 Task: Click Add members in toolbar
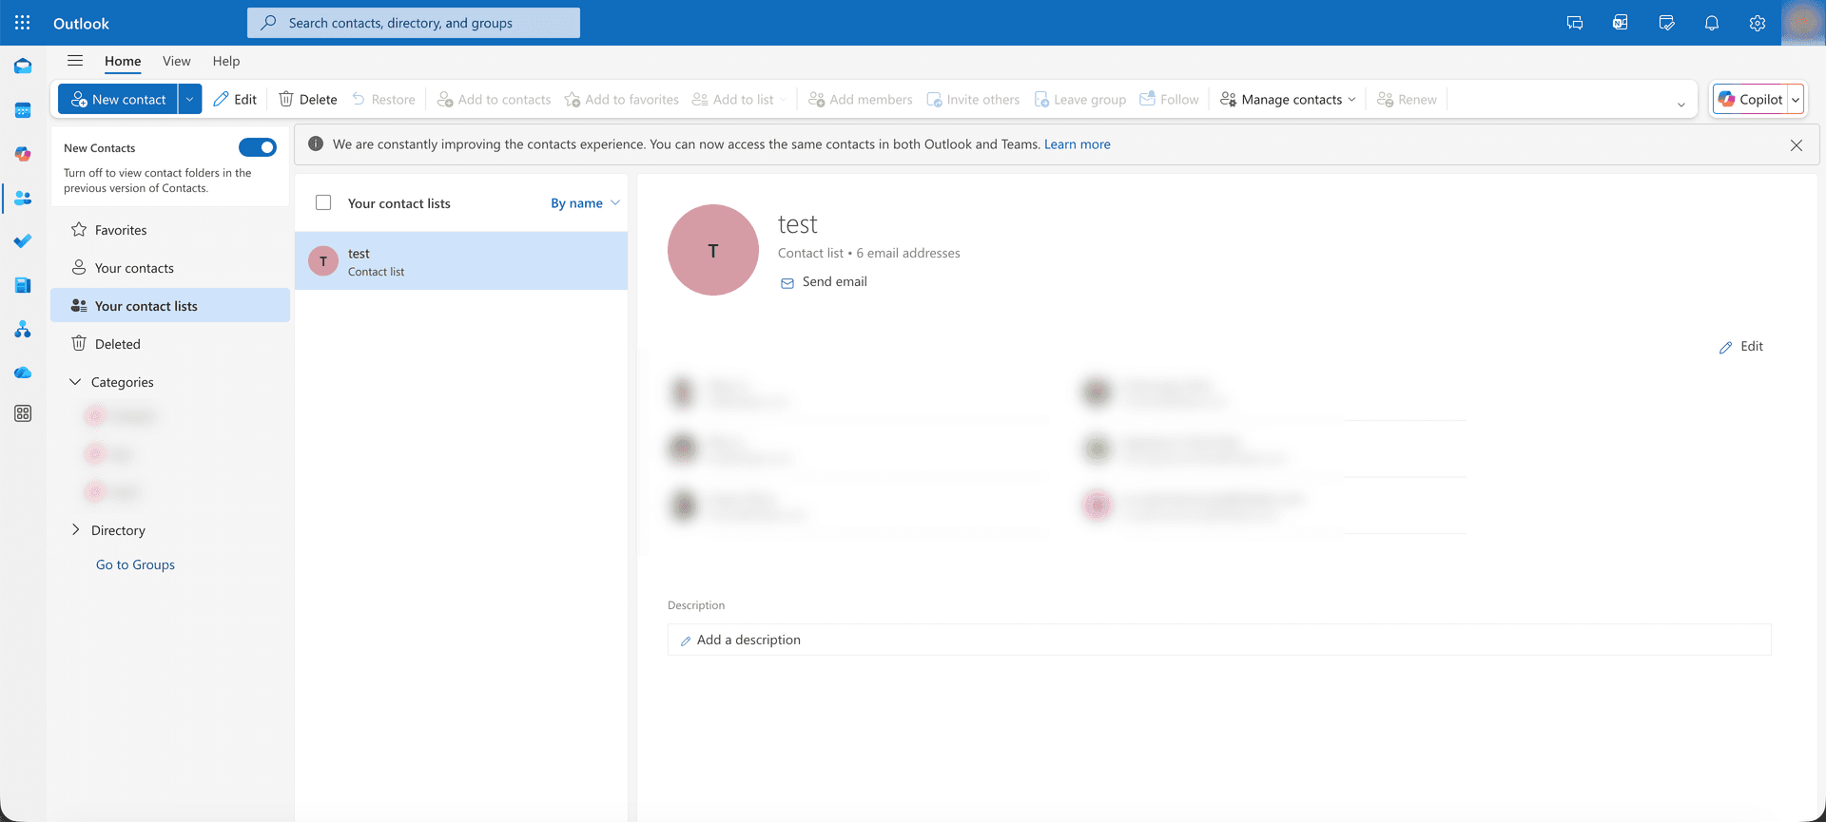point(861,99)
